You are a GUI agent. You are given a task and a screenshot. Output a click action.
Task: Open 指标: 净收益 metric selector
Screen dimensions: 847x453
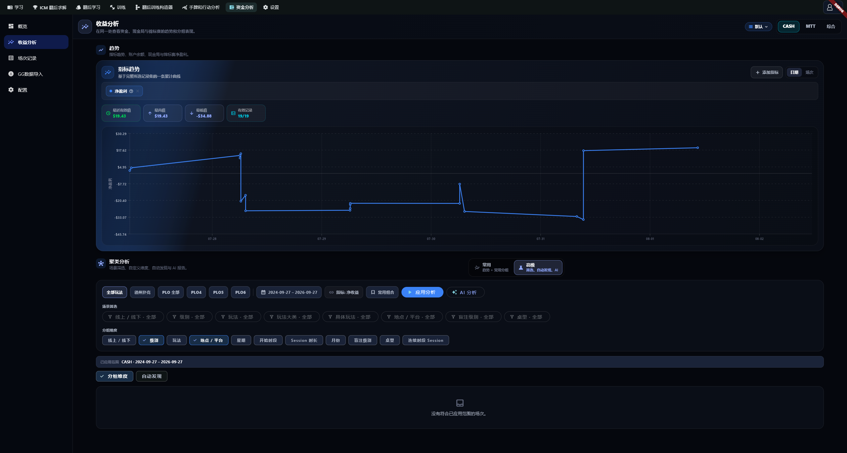344,292
